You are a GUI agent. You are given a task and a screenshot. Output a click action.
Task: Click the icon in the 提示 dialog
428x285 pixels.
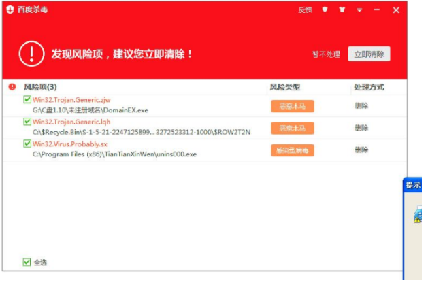[418, 215]
